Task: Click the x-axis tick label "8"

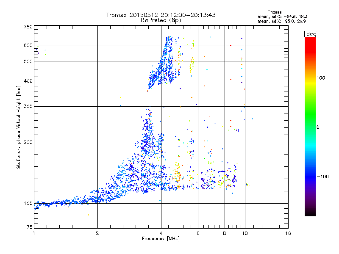Action: pos(225,233)
